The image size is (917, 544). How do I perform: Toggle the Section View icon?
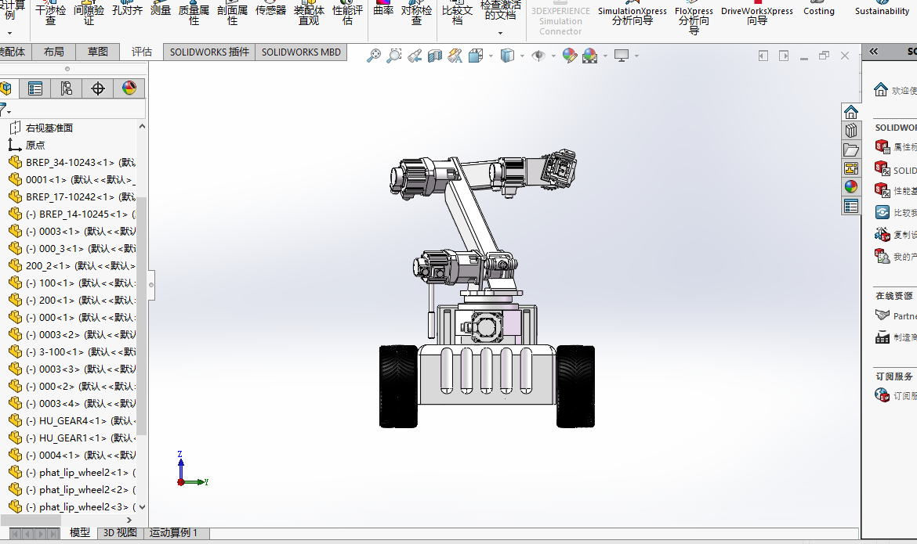[434, 56]
